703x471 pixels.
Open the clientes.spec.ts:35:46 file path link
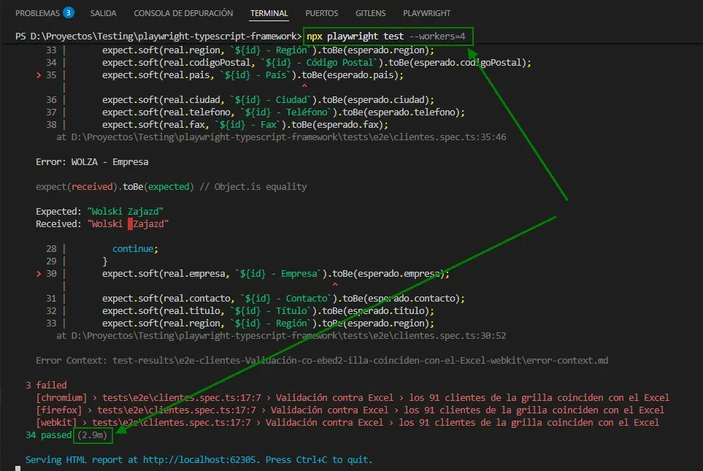coord(288,137)
